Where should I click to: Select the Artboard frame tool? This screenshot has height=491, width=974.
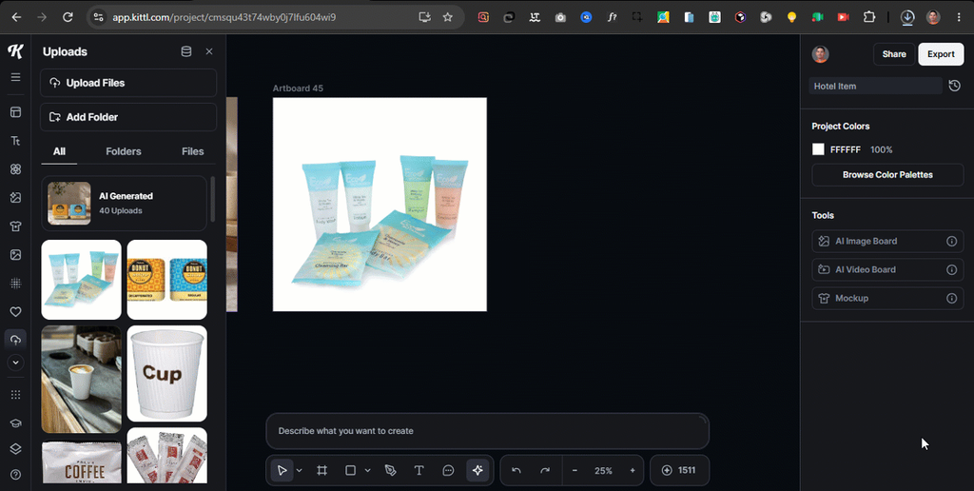pyautogui.click(x=321, y=470)
